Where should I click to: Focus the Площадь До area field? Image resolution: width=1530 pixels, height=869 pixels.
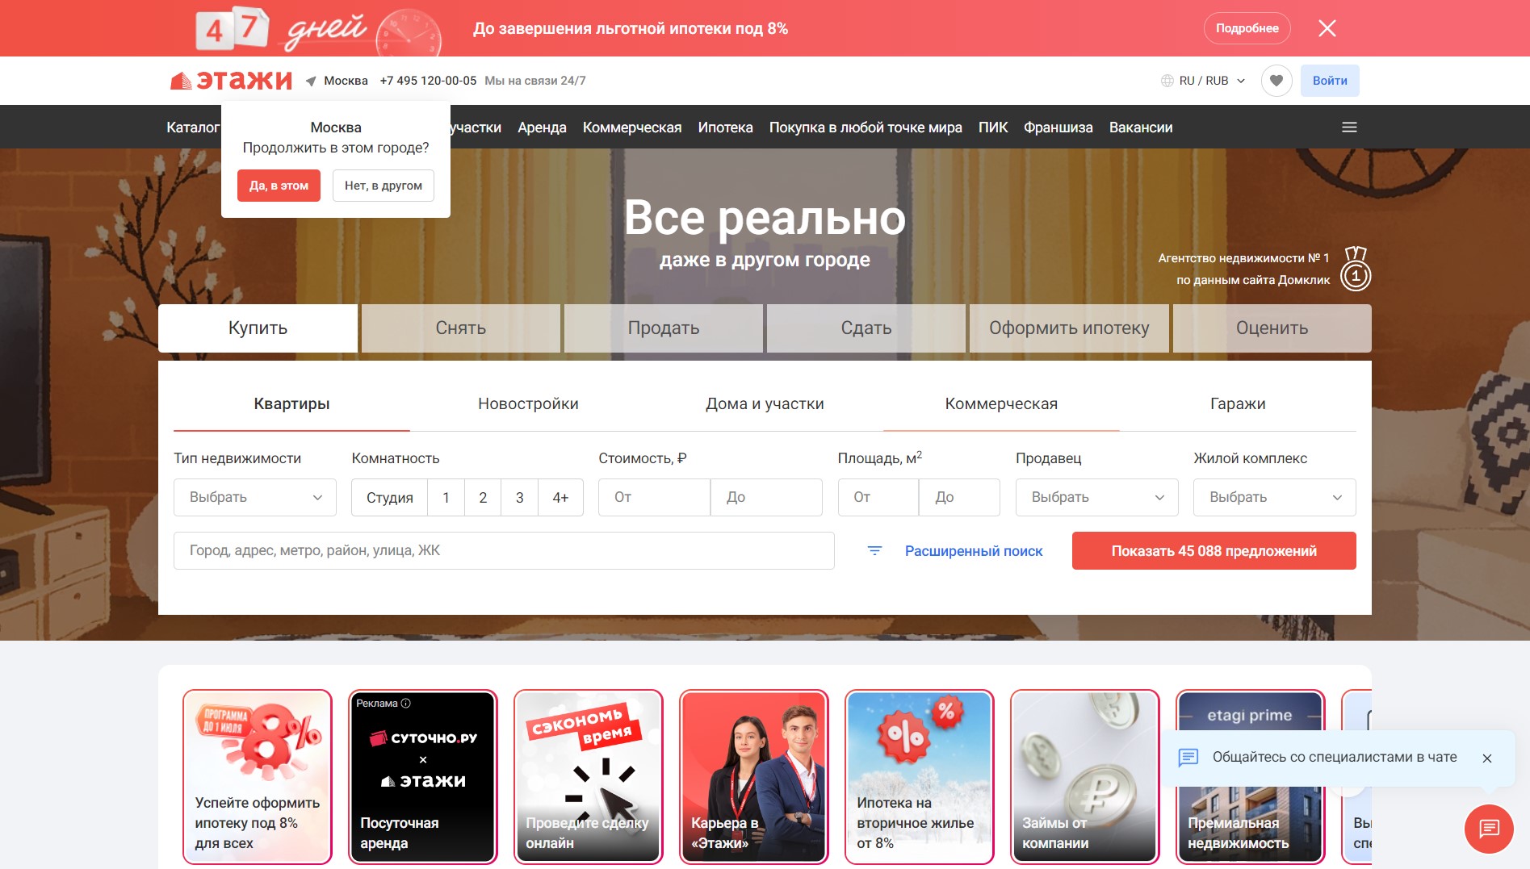tap(959, 497)
